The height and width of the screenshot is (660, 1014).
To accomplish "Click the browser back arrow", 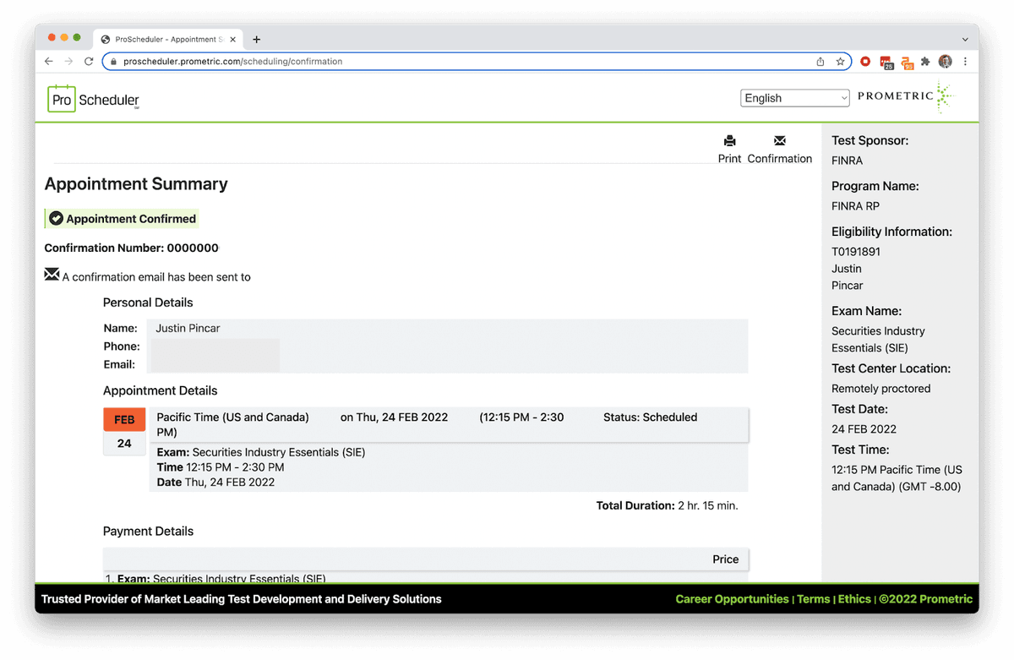I will point(48,62).
